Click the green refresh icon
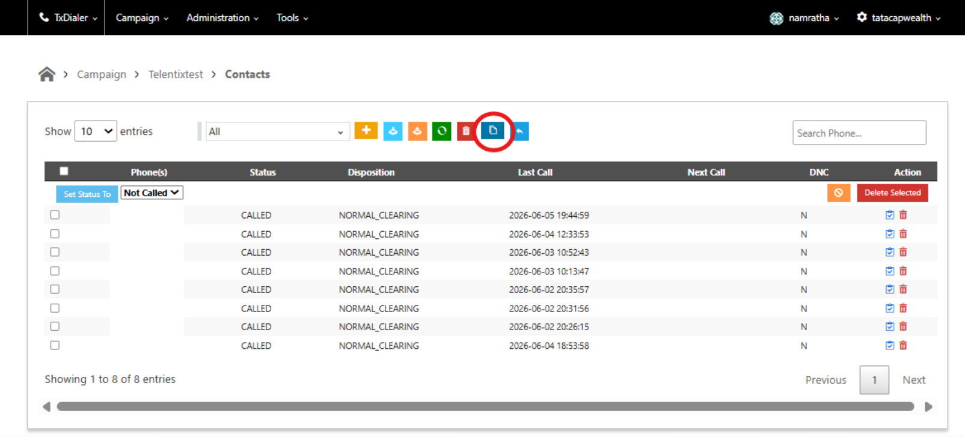Screen dimensions: 965x437 442,131
